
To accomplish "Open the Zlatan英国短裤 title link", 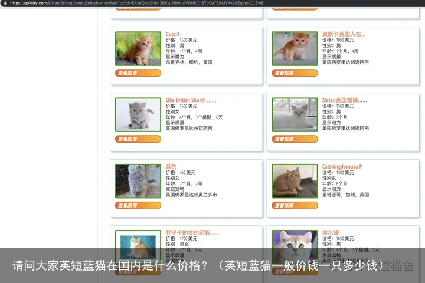I will [344, 100].
